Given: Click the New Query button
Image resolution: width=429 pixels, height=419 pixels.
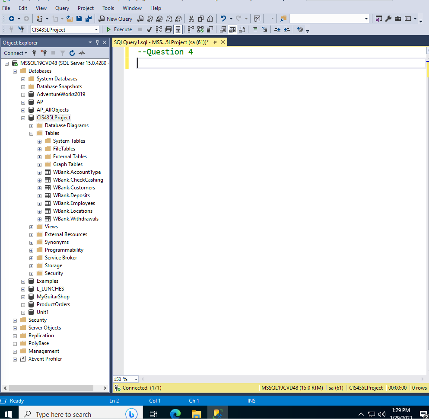Looking at the screenshot, I should coord(115,19).
